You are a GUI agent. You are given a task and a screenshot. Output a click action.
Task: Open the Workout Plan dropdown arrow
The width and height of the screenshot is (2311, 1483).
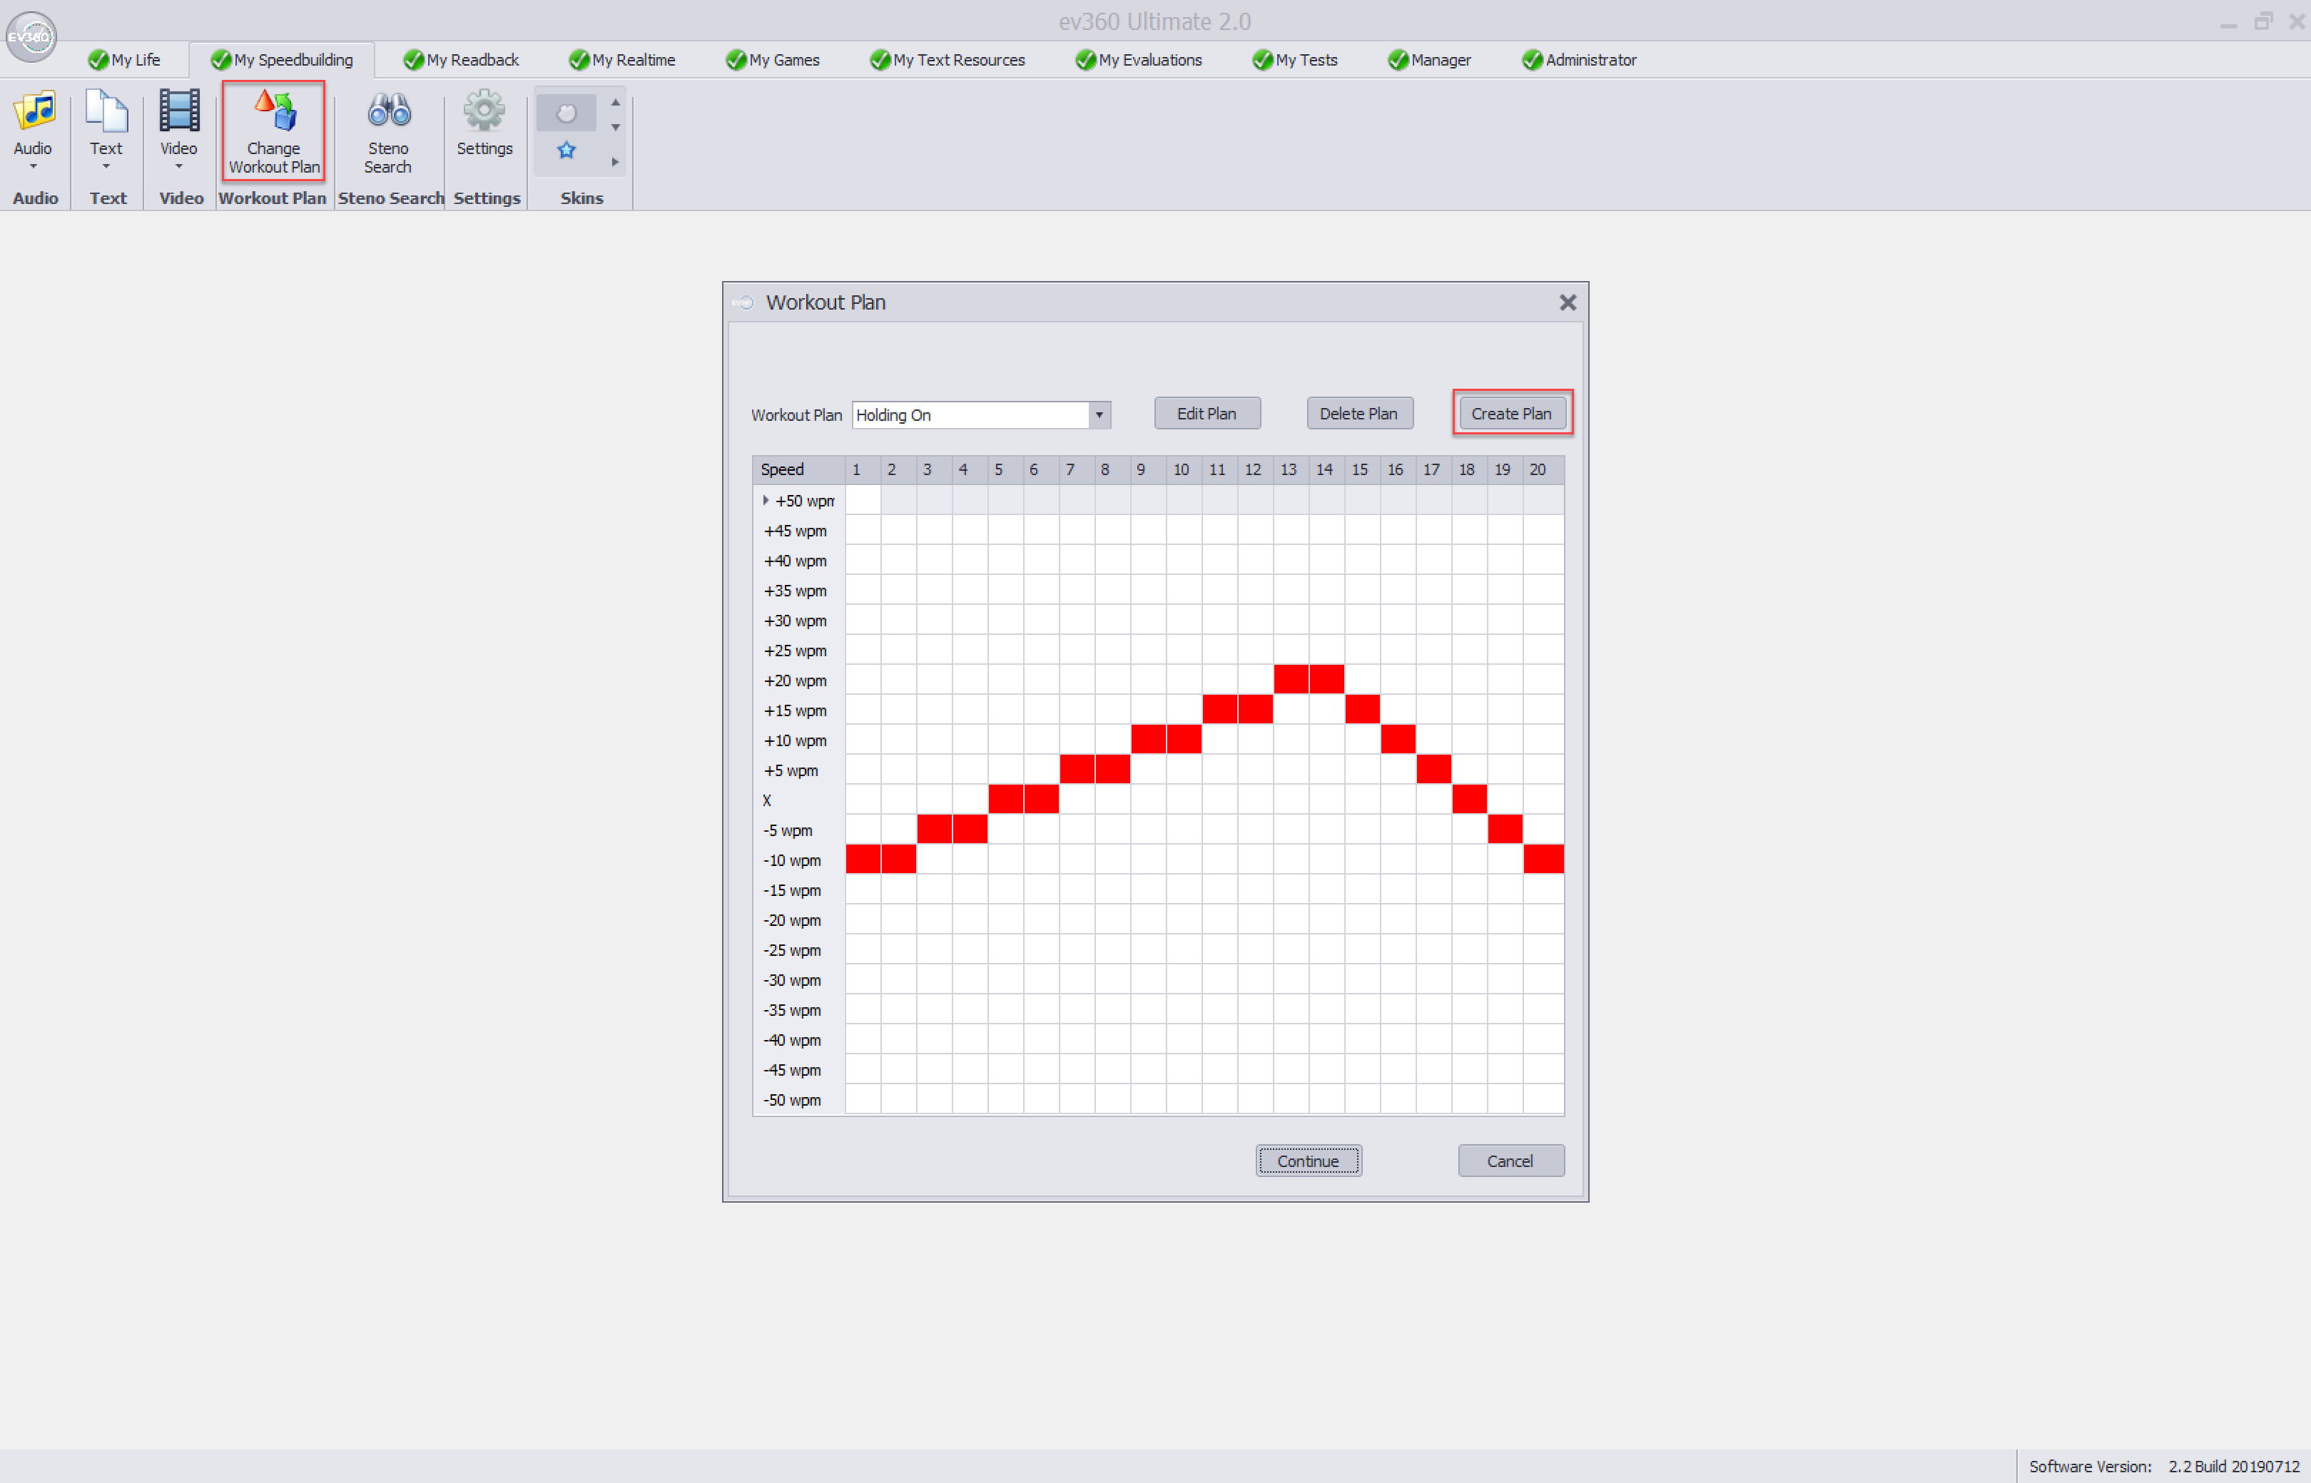[x=1099, y=415]
